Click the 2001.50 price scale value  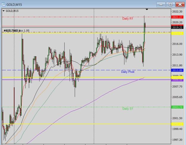click(177, 118)
